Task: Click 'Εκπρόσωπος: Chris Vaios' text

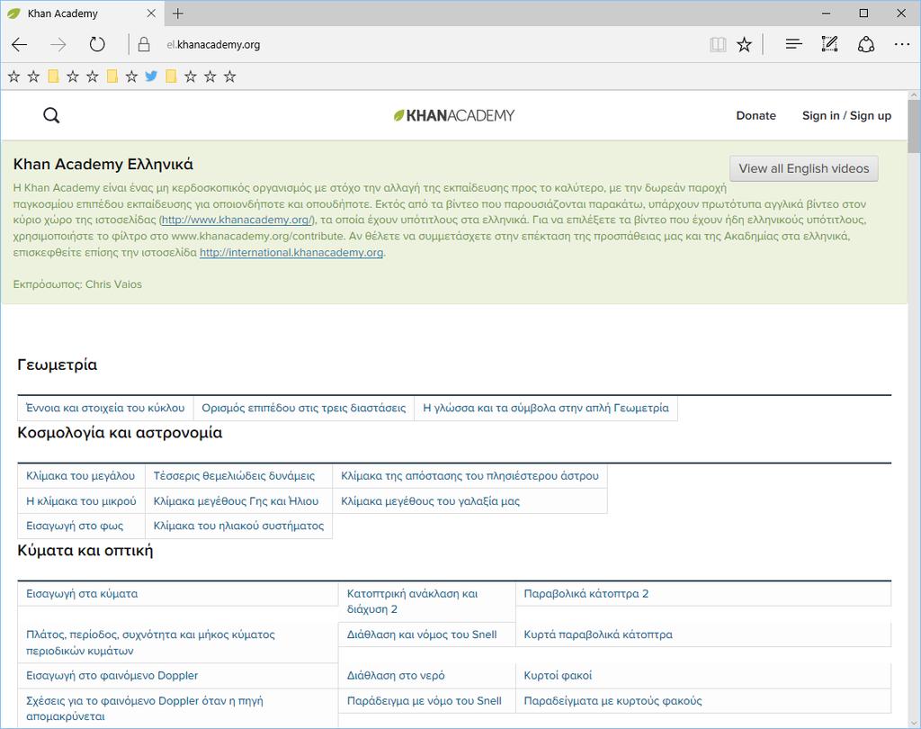Action: click(x=77, y=284)
